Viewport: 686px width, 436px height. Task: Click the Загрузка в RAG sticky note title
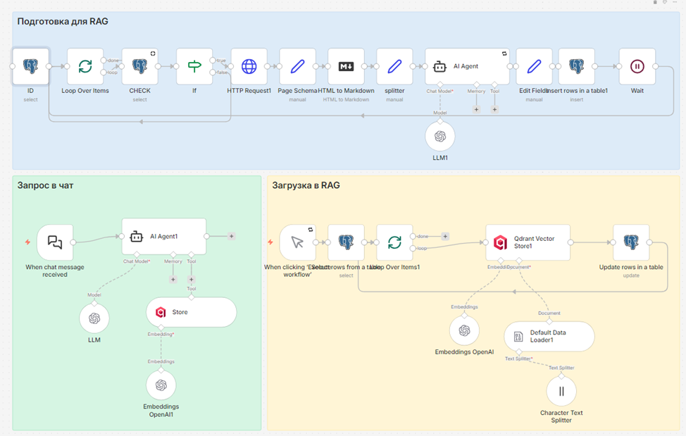tap(306, 185)
